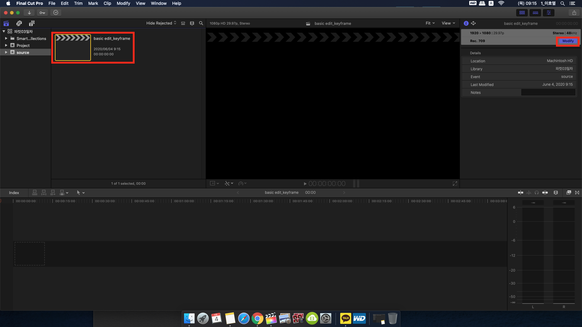582x327 pixels.
Task: Select the Info inspector icon
Action: 466,23
